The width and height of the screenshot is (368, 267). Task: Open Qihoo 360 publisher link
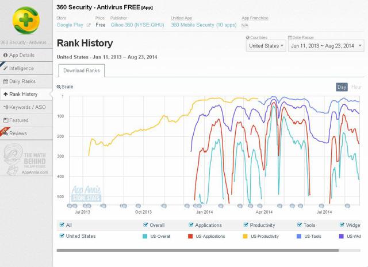[x=137, y=25]
